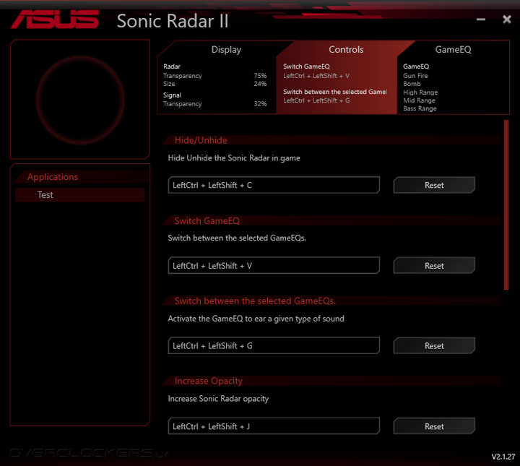Reset the Hide/Unhide hotkey

pos(434,185)
